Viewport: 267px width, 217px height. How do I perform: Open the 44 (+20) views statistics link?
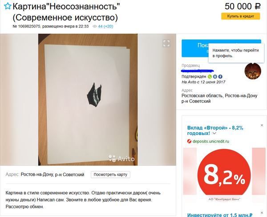pos(105,26)
